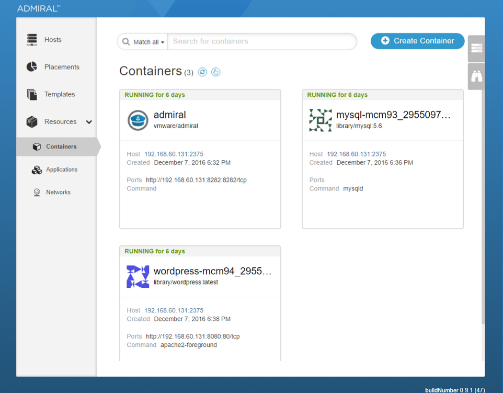Refresh the containers list
The width and height of the screenshot is (503, 393).
tap(202, 72)
